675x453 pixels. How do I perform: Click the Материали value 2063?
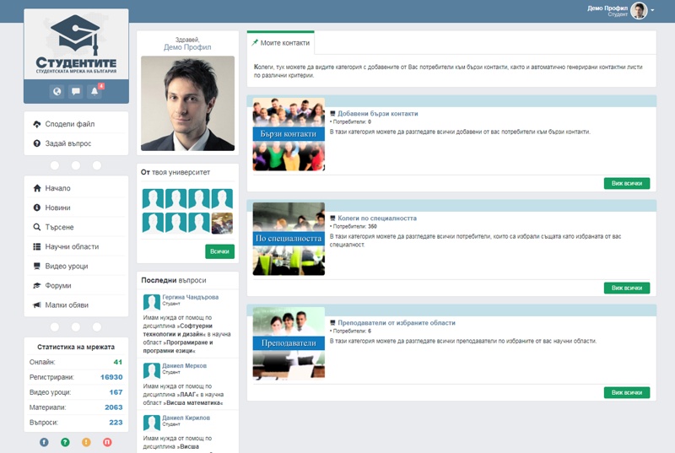click(114, 407)
